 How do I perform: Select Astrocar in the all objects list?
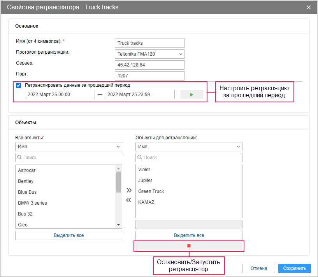27,170
